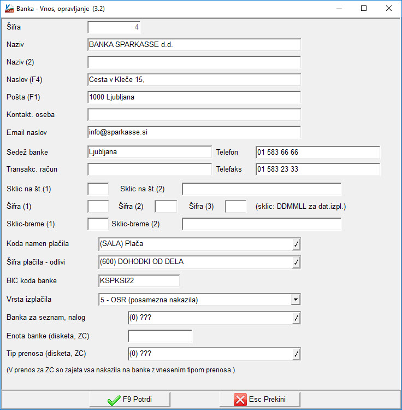Click the (600) DOHODKI OD DELA field
The height and width of the screenshot is (410, 402).
coord(196,262)
